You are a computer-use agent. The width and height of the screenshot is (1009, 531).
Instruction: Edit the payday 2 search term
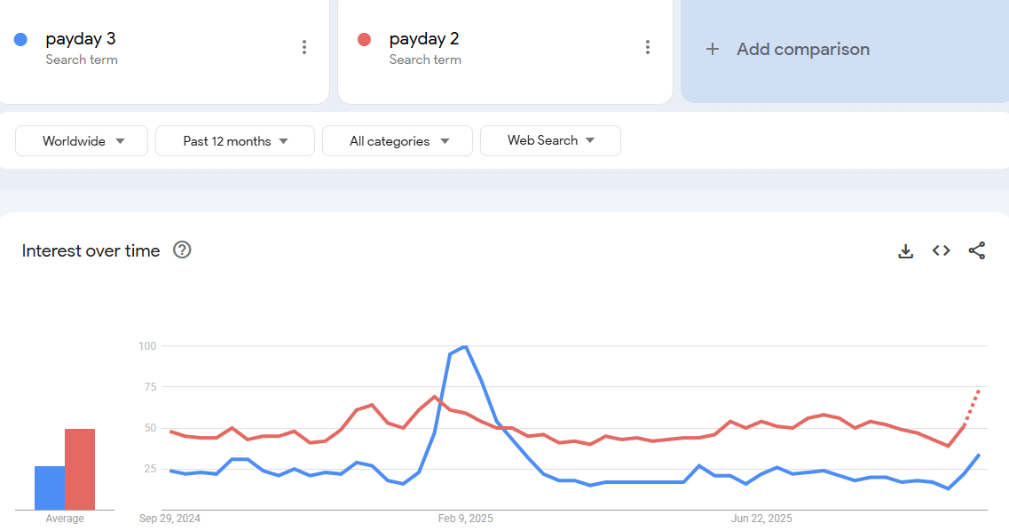pos(424,39)
